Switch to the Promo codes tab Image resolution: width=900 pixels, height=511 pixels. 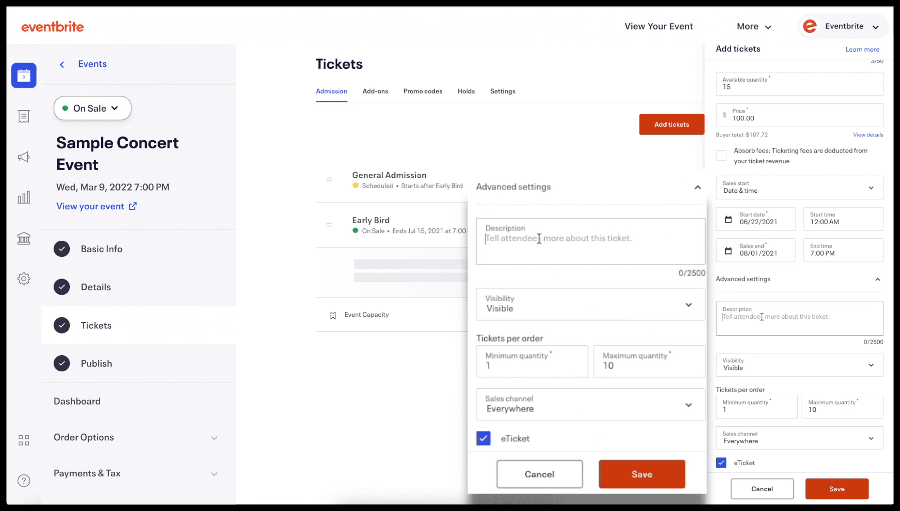tap(422, 91)
